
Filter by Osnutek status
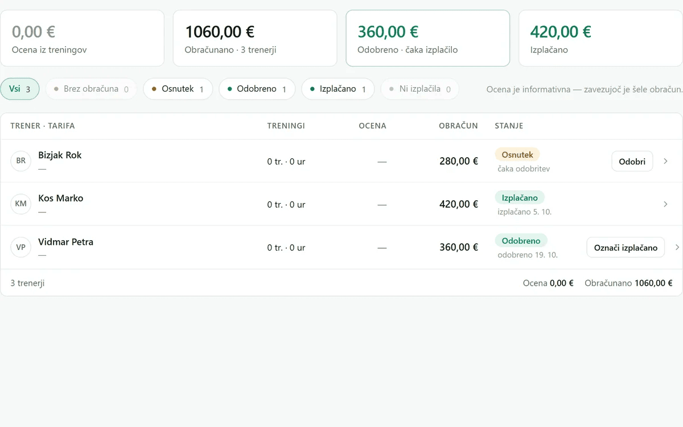tap(178, 89)
